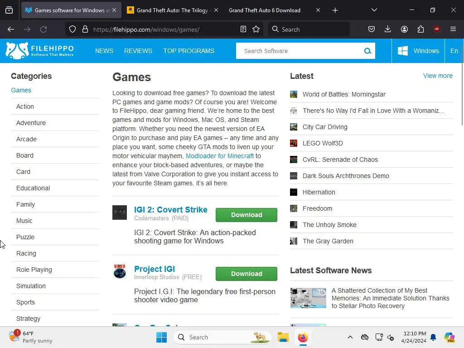
Task: Open the Windows platform selector
Action: (x=418, y=51)
